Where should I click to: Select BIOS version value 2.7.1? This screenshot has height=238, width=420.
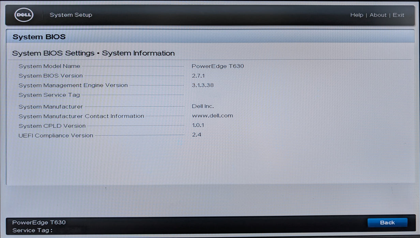point(198,75)
